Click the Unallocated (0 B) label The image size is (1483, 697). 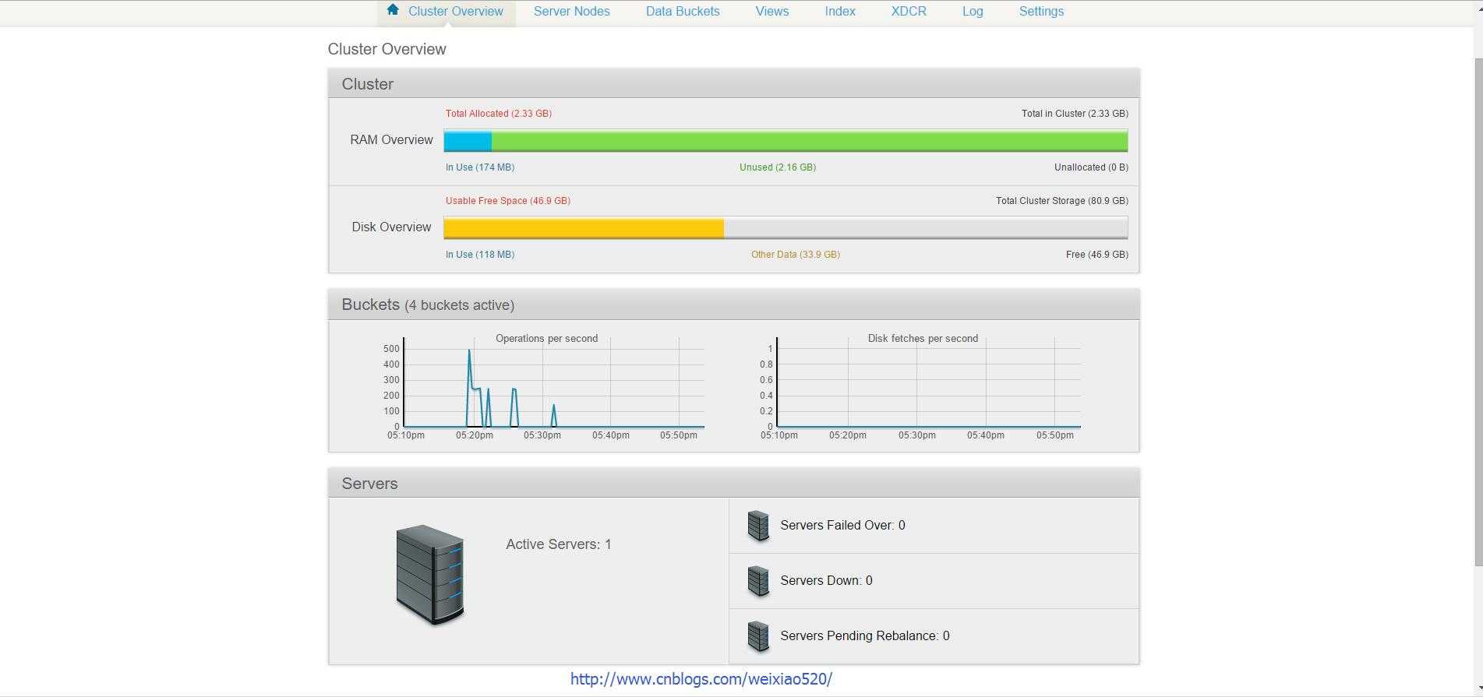tap(1091, 167)
